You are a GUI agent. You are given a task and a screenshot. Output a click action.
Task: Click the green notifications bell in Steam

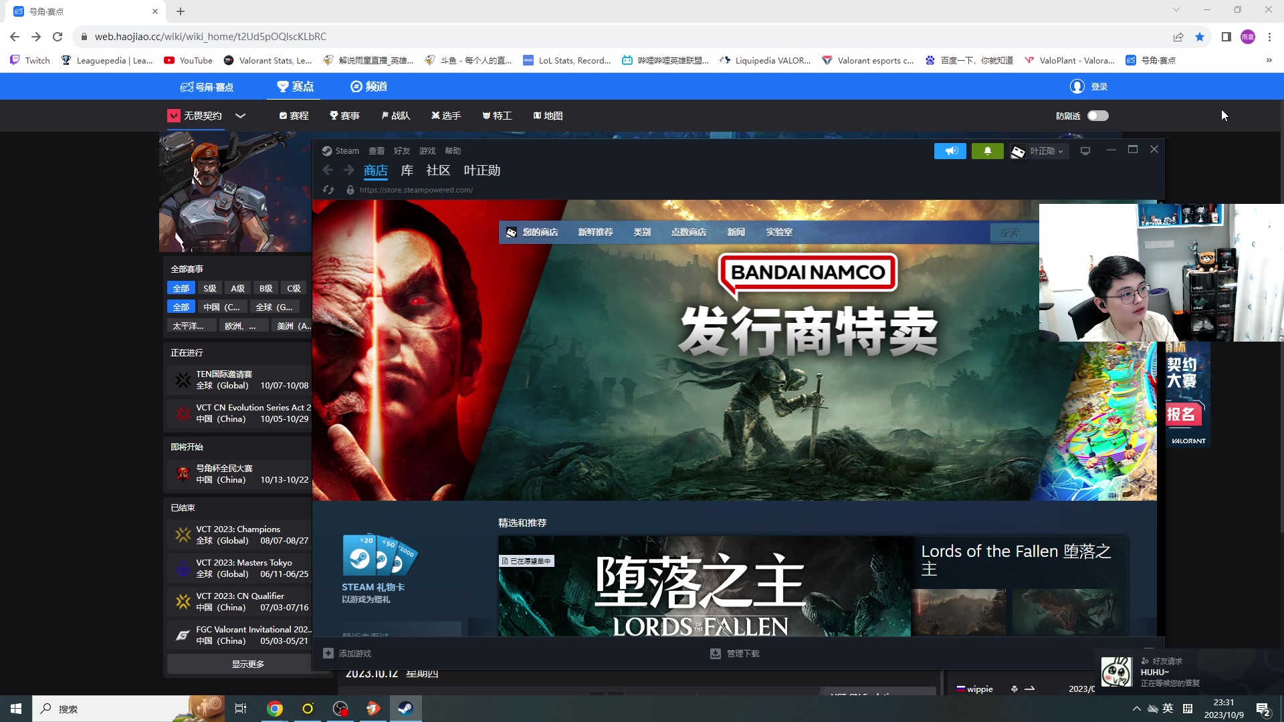[x=987, y=150]
